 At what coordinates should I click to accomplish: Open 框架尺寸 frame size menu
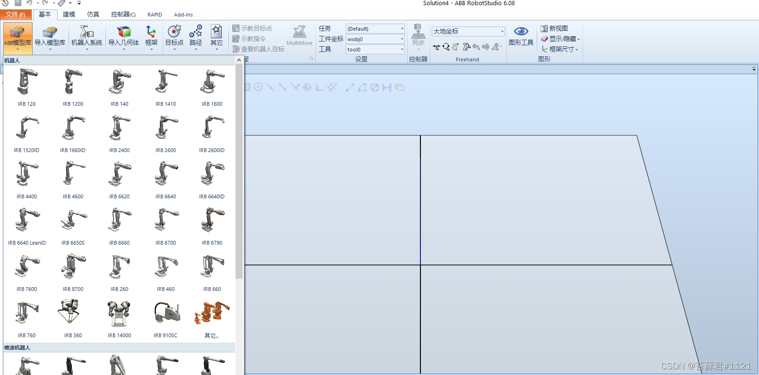pos(560,49)
